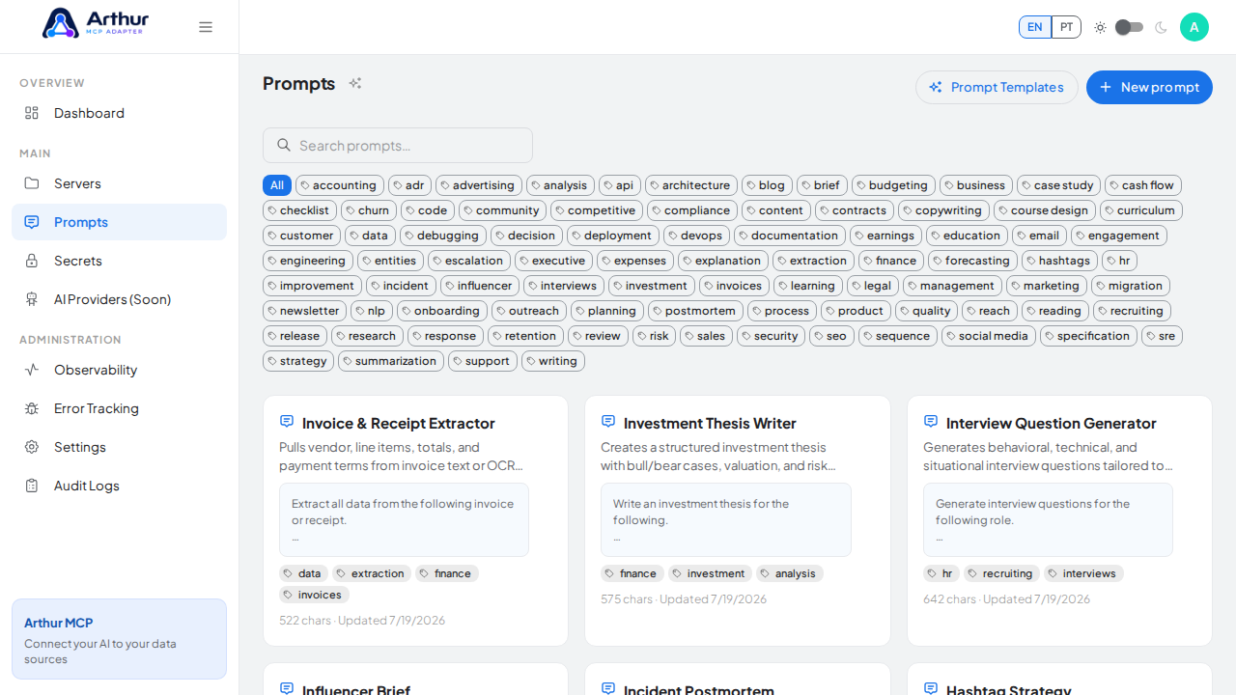The width and height of the screenshot is (1236, 695).
Task: Filter prompts by case study tag
Action: click(1058, 185)
